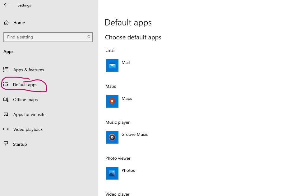Click the Default apps page title
The height and width of the screenshot is (196, 286).
pyautogui.click(x=128, y=23)
